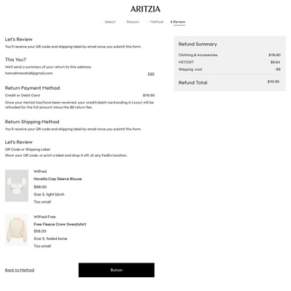This screenshot has height=291, width=291.
Task: Click the Return Shipping Method heading
Action: (x=32, y=122)
